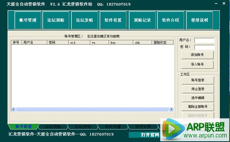
Task: Sort by the 用户名 column header
Action: 34,42
